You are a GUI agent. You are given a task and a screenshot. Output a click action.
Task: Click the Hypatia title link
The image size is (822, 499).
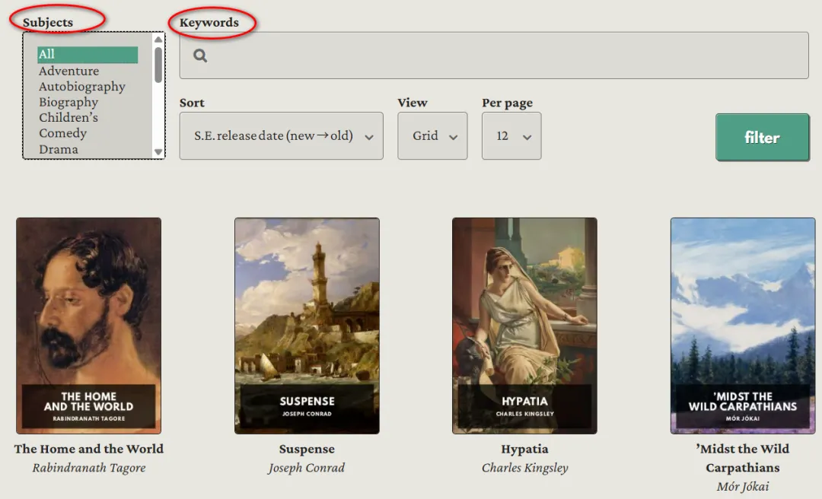coord(524,450)
